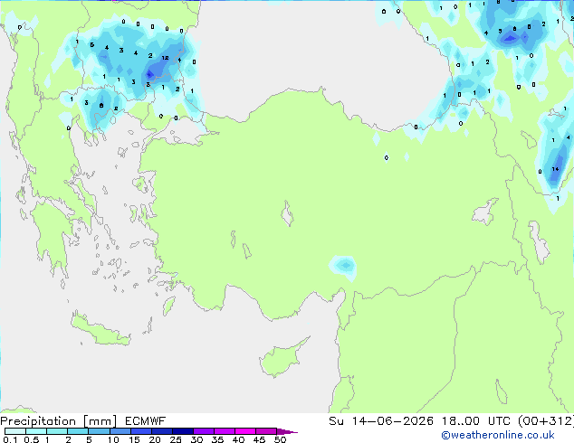Image resolution: width=574 pixels, height=443 pixels.
Task: Click the 20 to 25 mm legend swatch
Action: click(161, 431)
